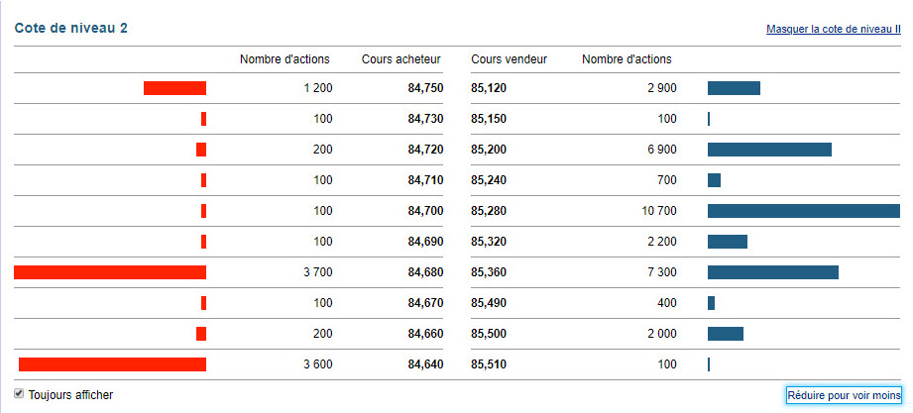Click the blue bar for 10 700 shares

(804, 211)
